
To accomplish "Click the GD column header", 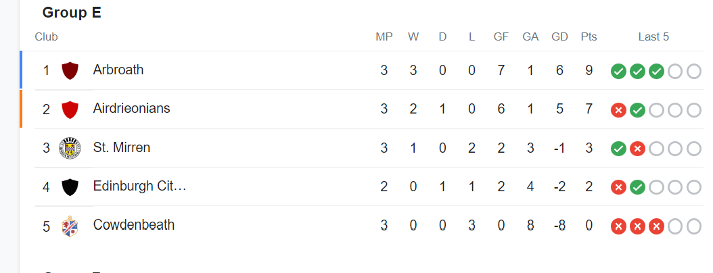I will (x=559, y=36).
